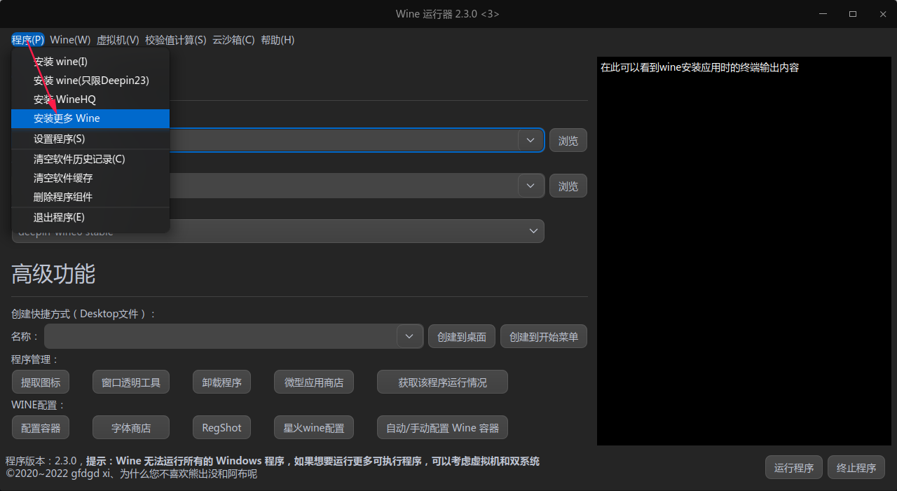The height and width of the screenshot is (491, 897).
Task: Open 设置程序(S) from the menu
Action: 90,139
